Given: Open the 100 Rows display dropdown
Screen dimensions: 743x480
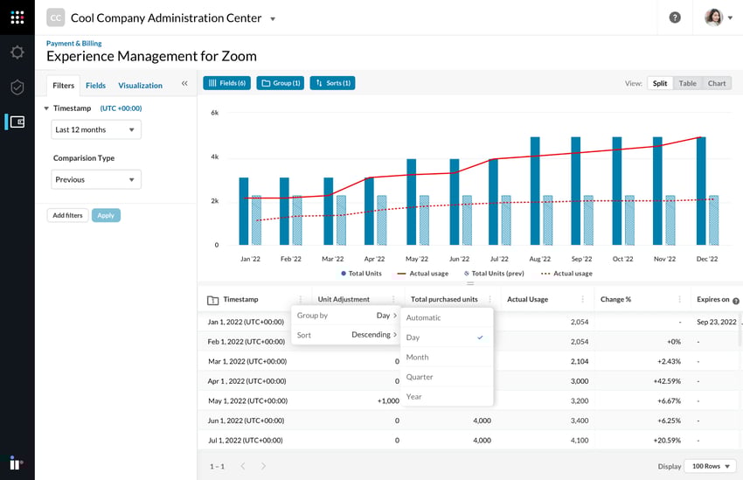Looking at the screenshot, I should (x=710, y=466).
